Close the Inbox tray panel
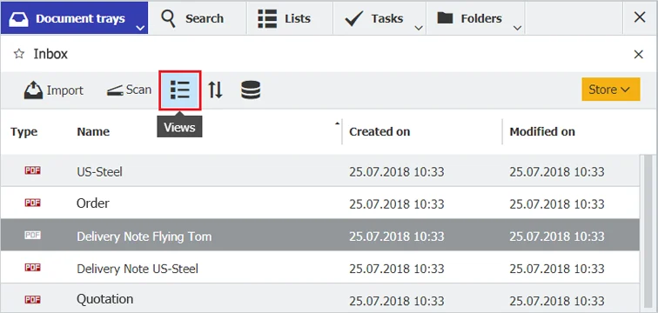The height and width of the screenshot is (313, 658). click(638, 55)
